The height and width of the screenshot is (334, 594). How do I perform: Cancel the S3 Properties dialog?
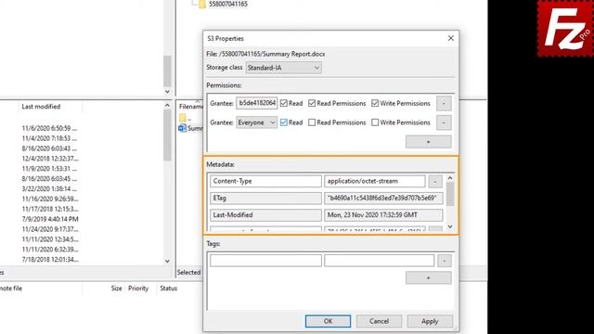tap(379, 321)
